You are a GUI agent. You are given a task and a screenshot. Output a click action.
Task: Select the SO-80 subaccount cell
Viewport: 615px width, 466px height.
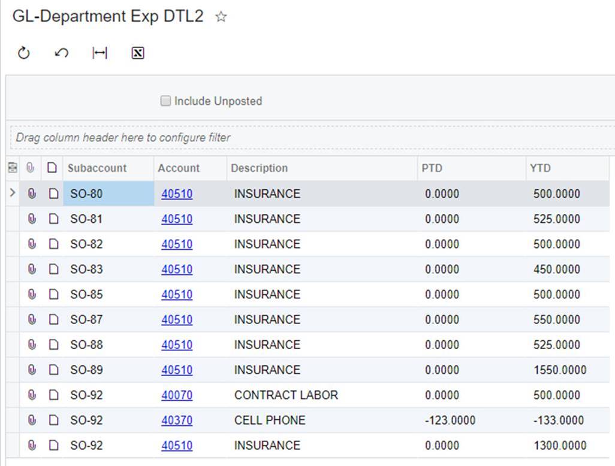108,193
